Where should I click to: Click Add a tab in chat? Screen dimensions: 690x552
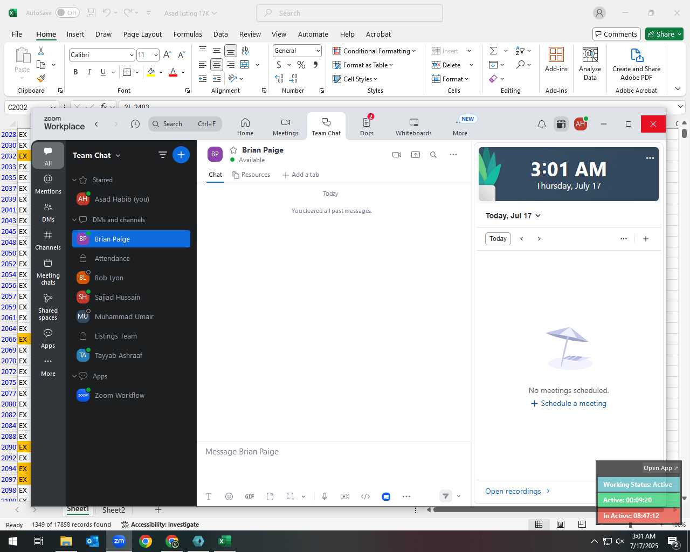[301, 175]
